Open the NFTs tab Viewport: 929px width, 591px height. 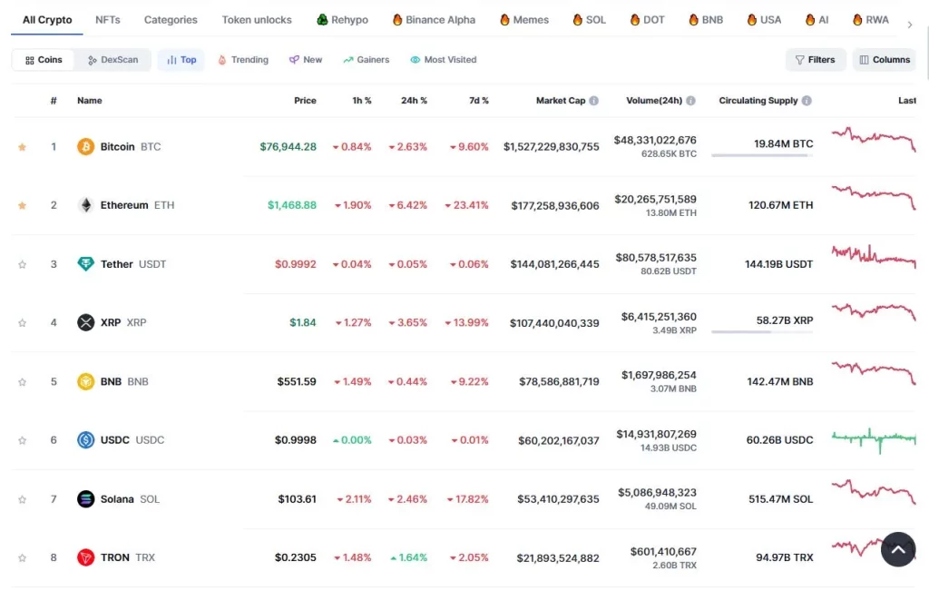point(108,20)
